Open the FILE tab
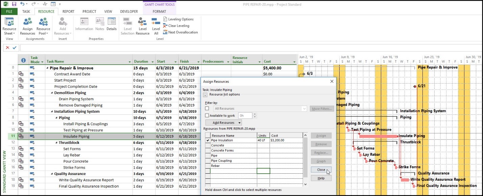Screen dimensions: 483x196 click(9, 12)
